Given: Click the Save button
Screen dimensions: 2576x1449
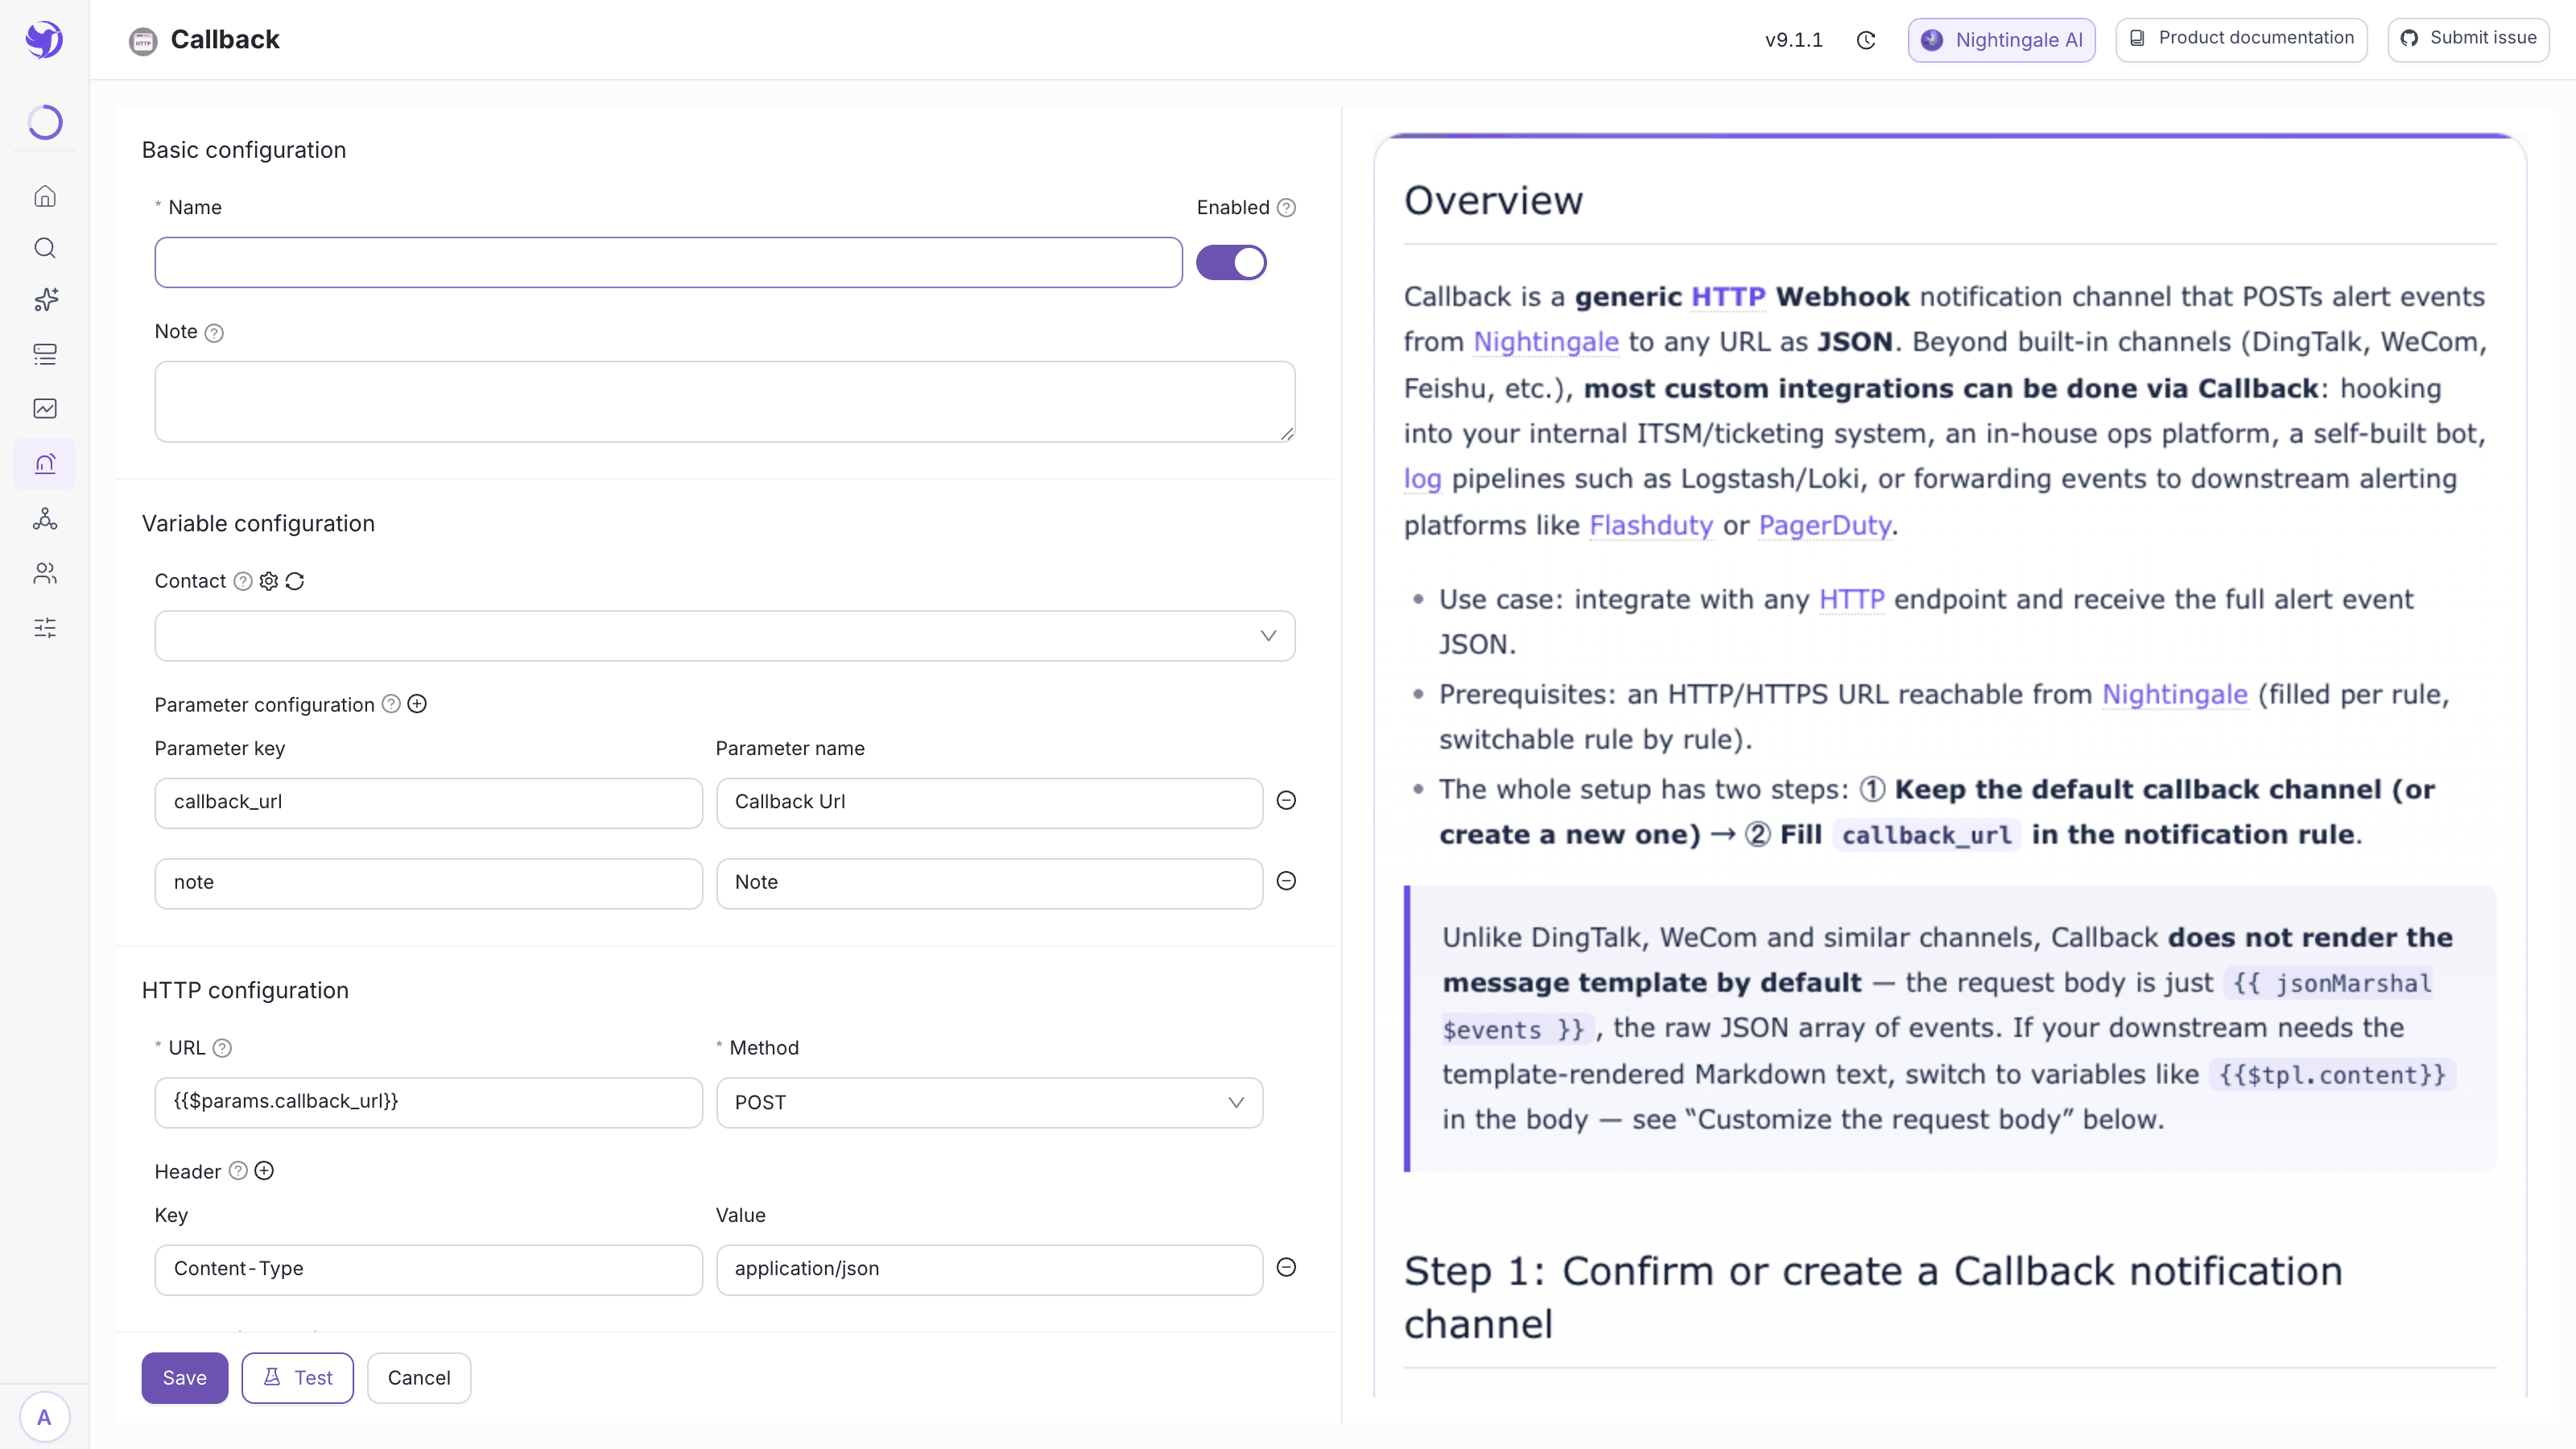Looking at the screenshot, I should click(185, 1377).
